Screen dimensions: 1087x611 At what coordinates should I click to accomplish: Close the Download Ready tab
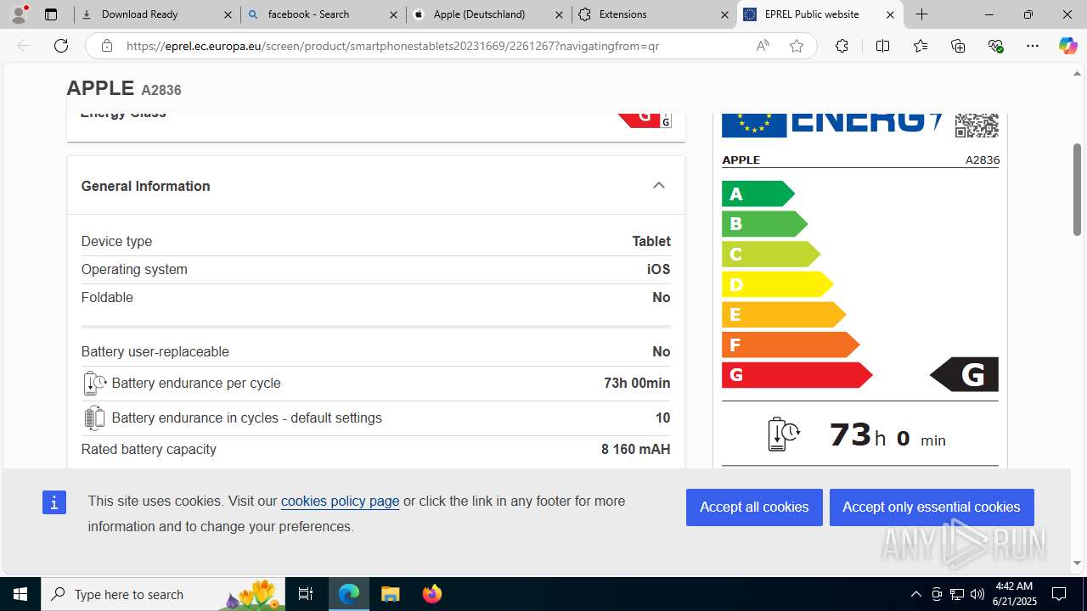(228, 14)
